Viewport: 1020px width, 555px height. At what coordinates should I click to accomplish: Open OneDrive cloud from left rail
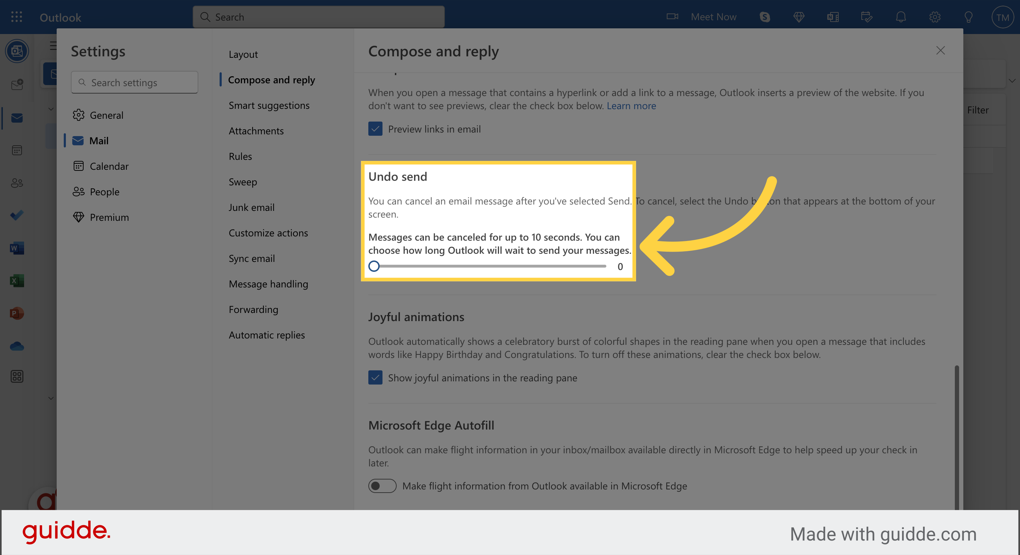17,346
